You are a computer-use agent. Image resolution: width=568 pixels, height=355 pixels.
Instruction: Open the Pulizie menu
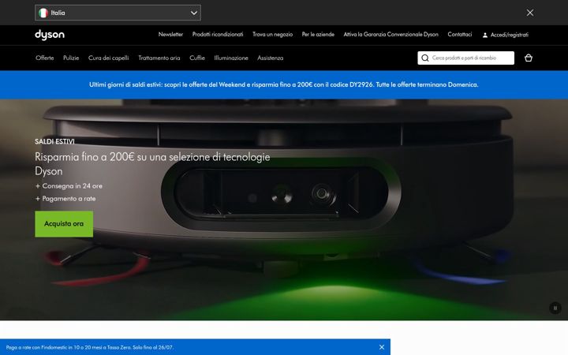click(x=71, y=58)
